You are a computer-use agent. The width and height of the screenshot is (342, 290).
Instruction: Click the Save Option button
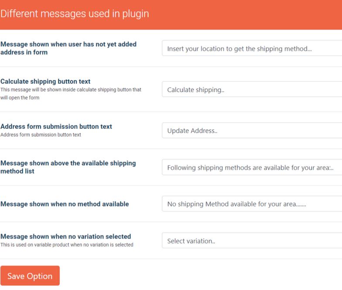click(x=30, y=276)
